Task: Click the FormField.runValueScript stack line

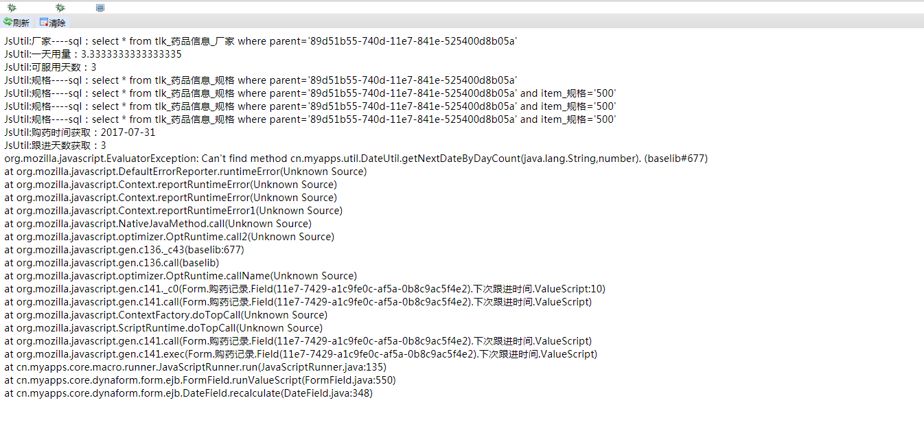Action: pyautogui.click(x=200, y=380)
